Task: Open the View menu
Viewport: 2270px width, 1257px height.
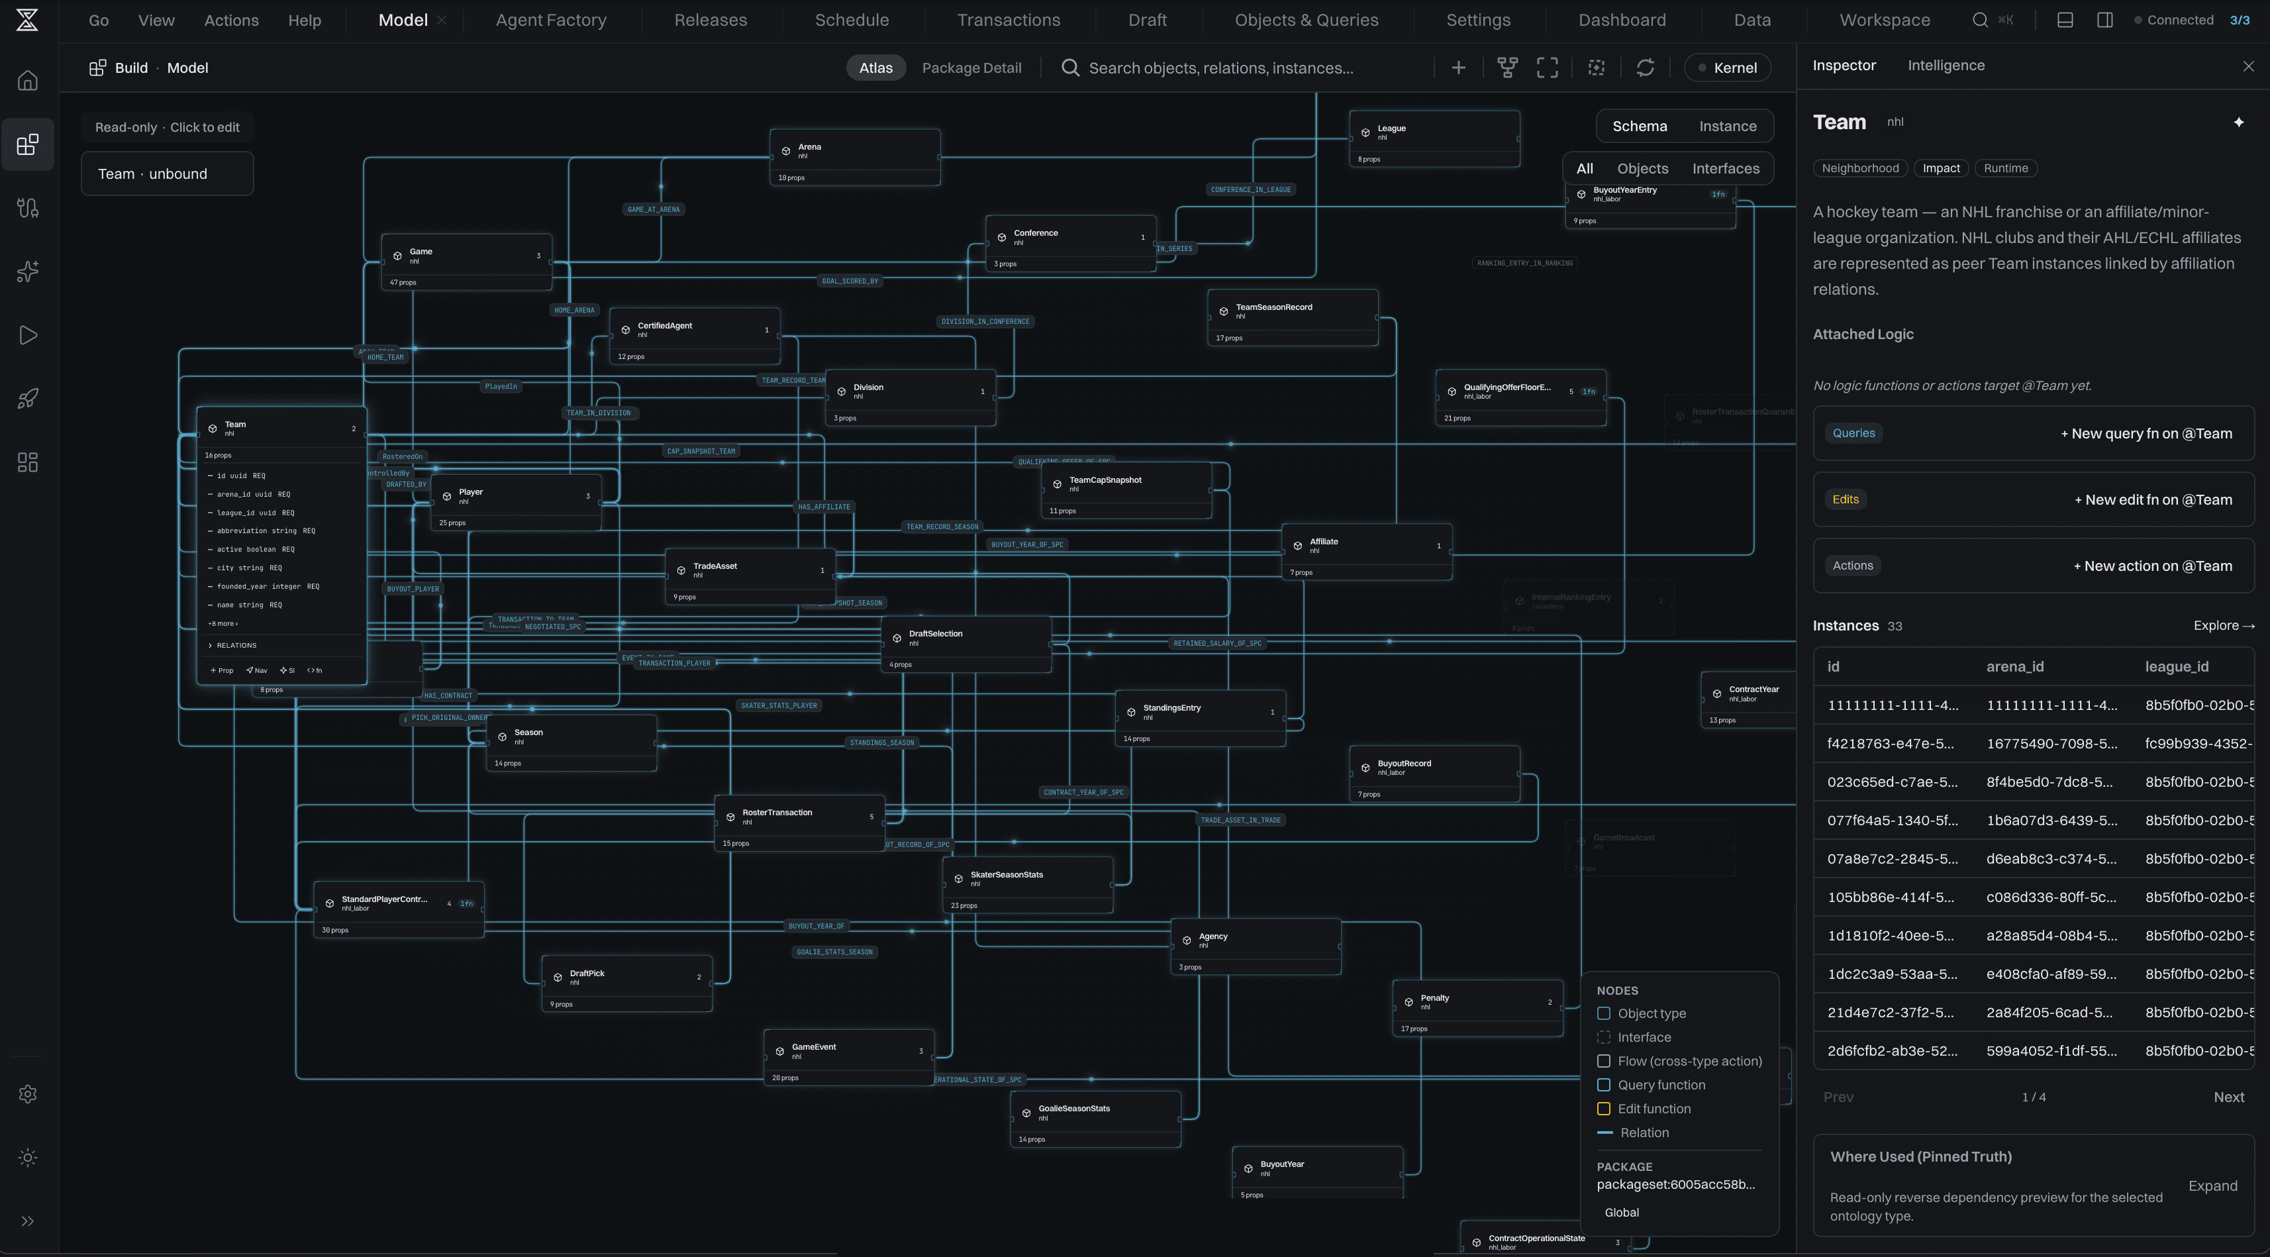Action: click(156, 19)
